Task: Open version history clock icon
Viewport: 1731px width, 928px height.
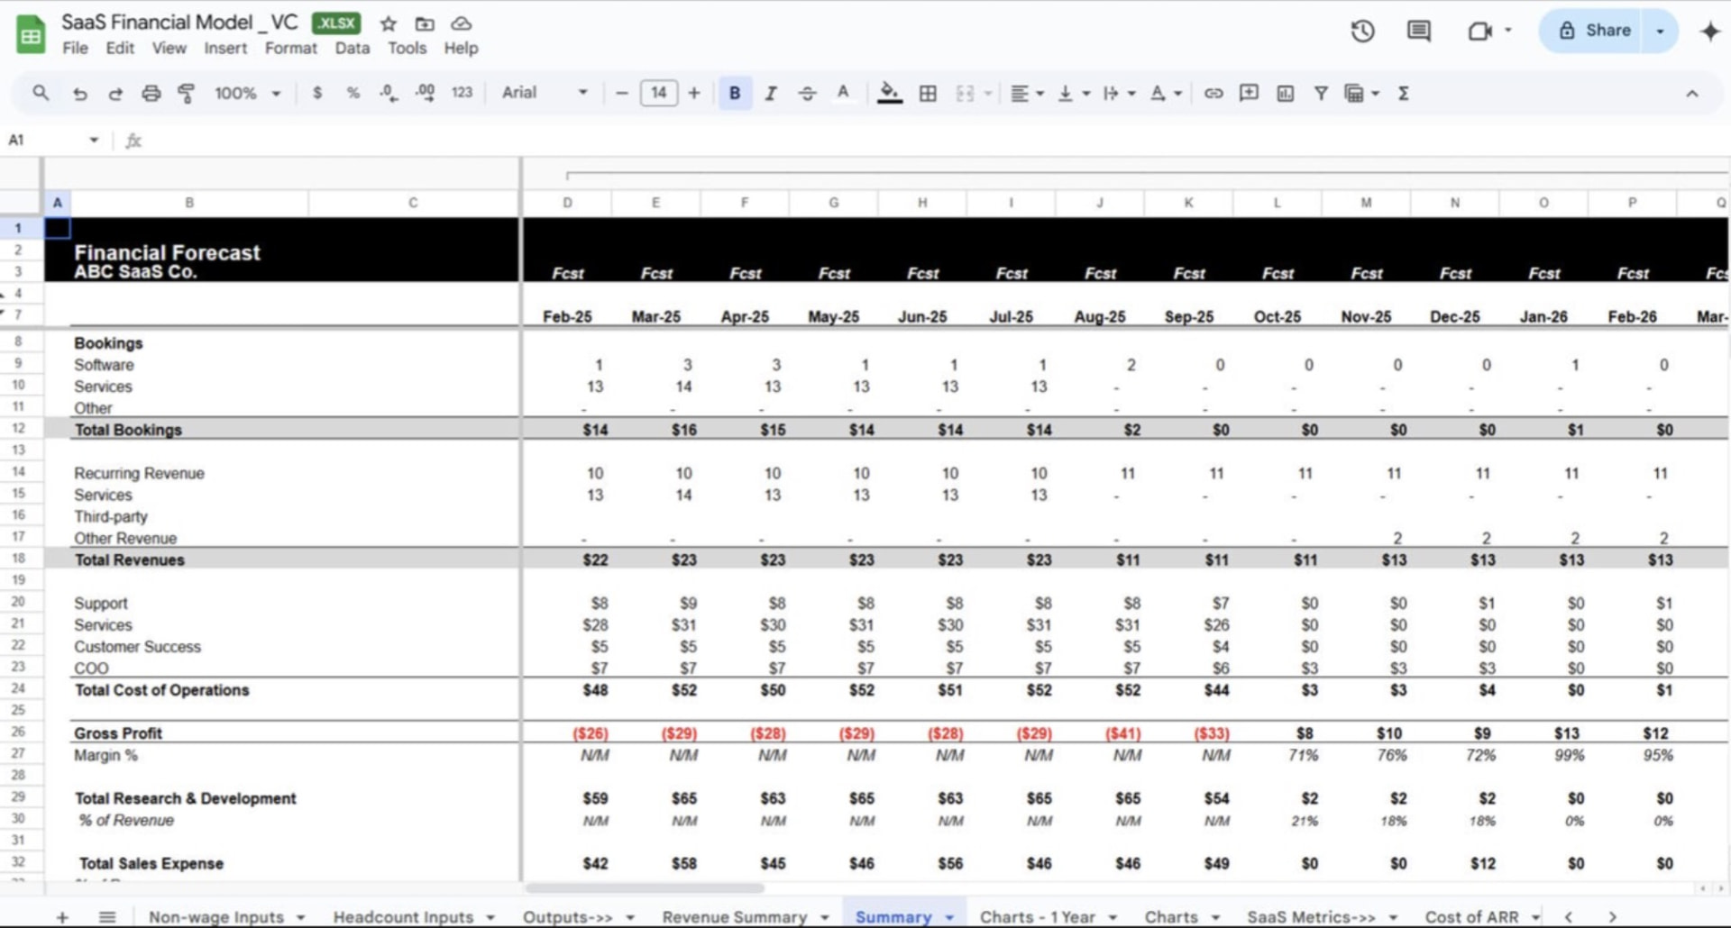Action: (1362, 32)
